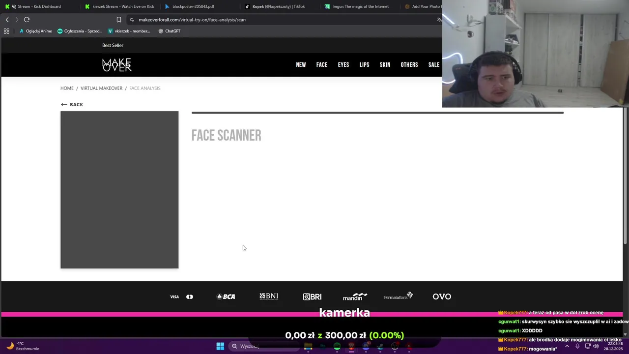Click the OVO payment logo
The height and width of the screenshot is (354, 629).
[442, 296]
